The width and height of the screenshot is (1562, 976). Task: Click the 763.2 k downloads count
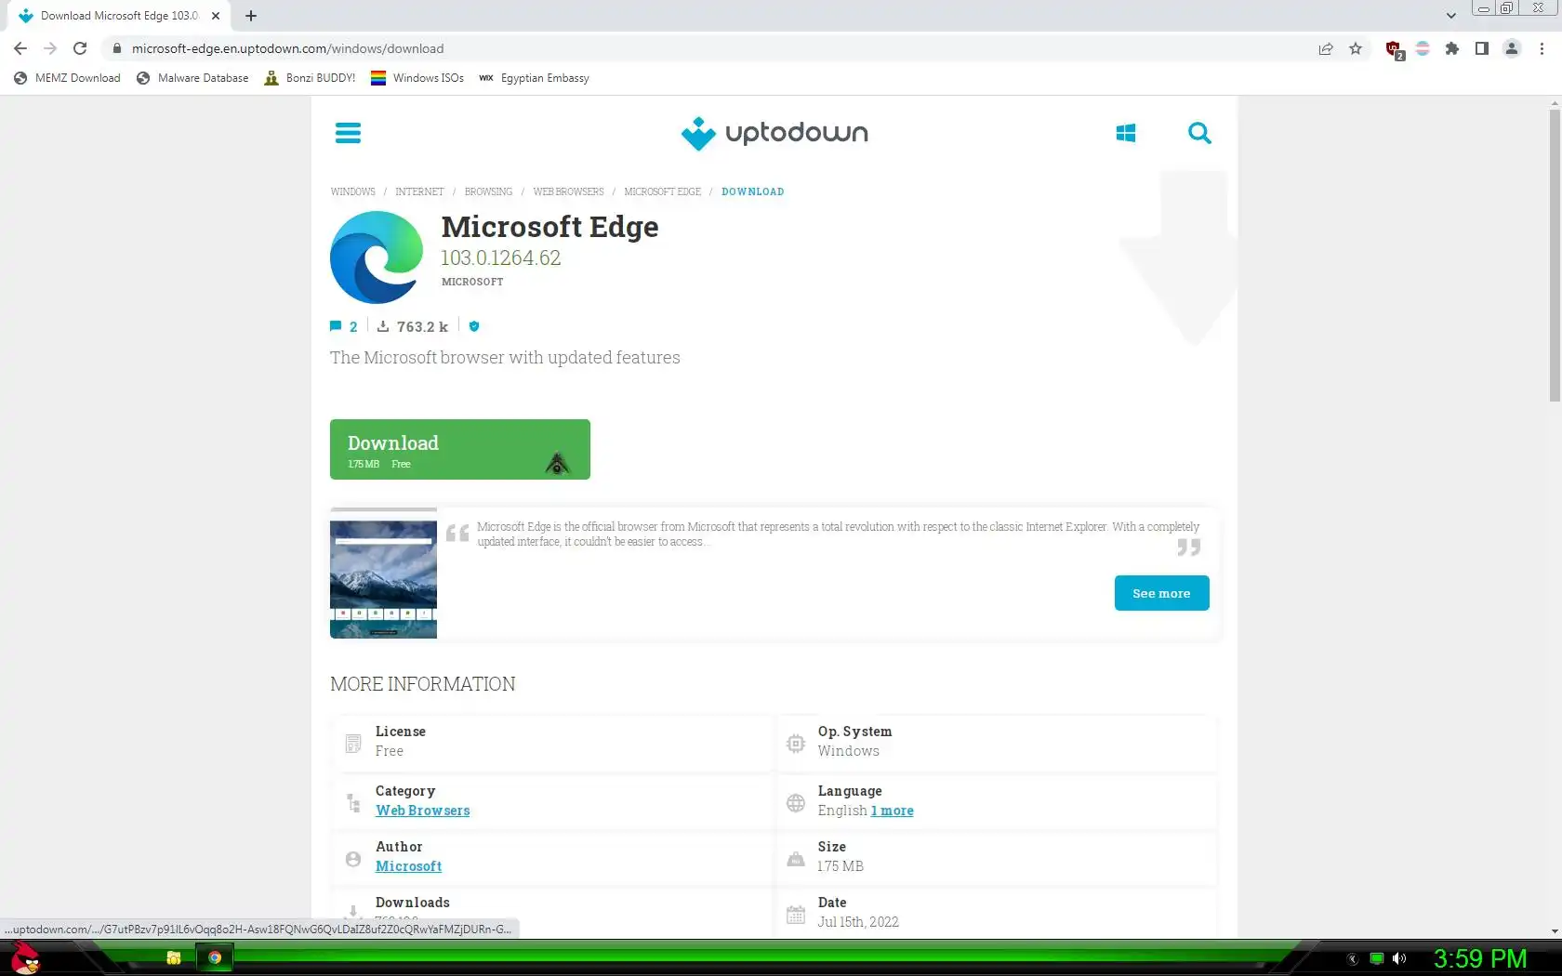422,326
